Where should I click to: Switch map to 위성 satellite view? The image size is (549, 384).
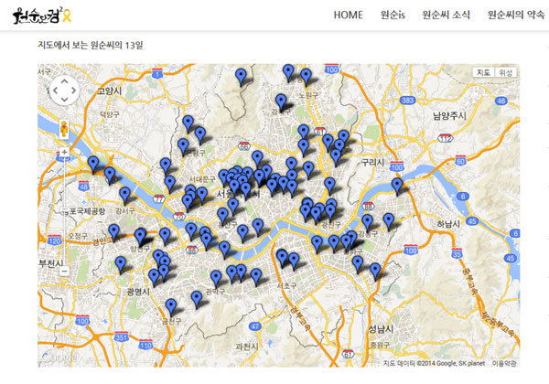coord(506,72)
